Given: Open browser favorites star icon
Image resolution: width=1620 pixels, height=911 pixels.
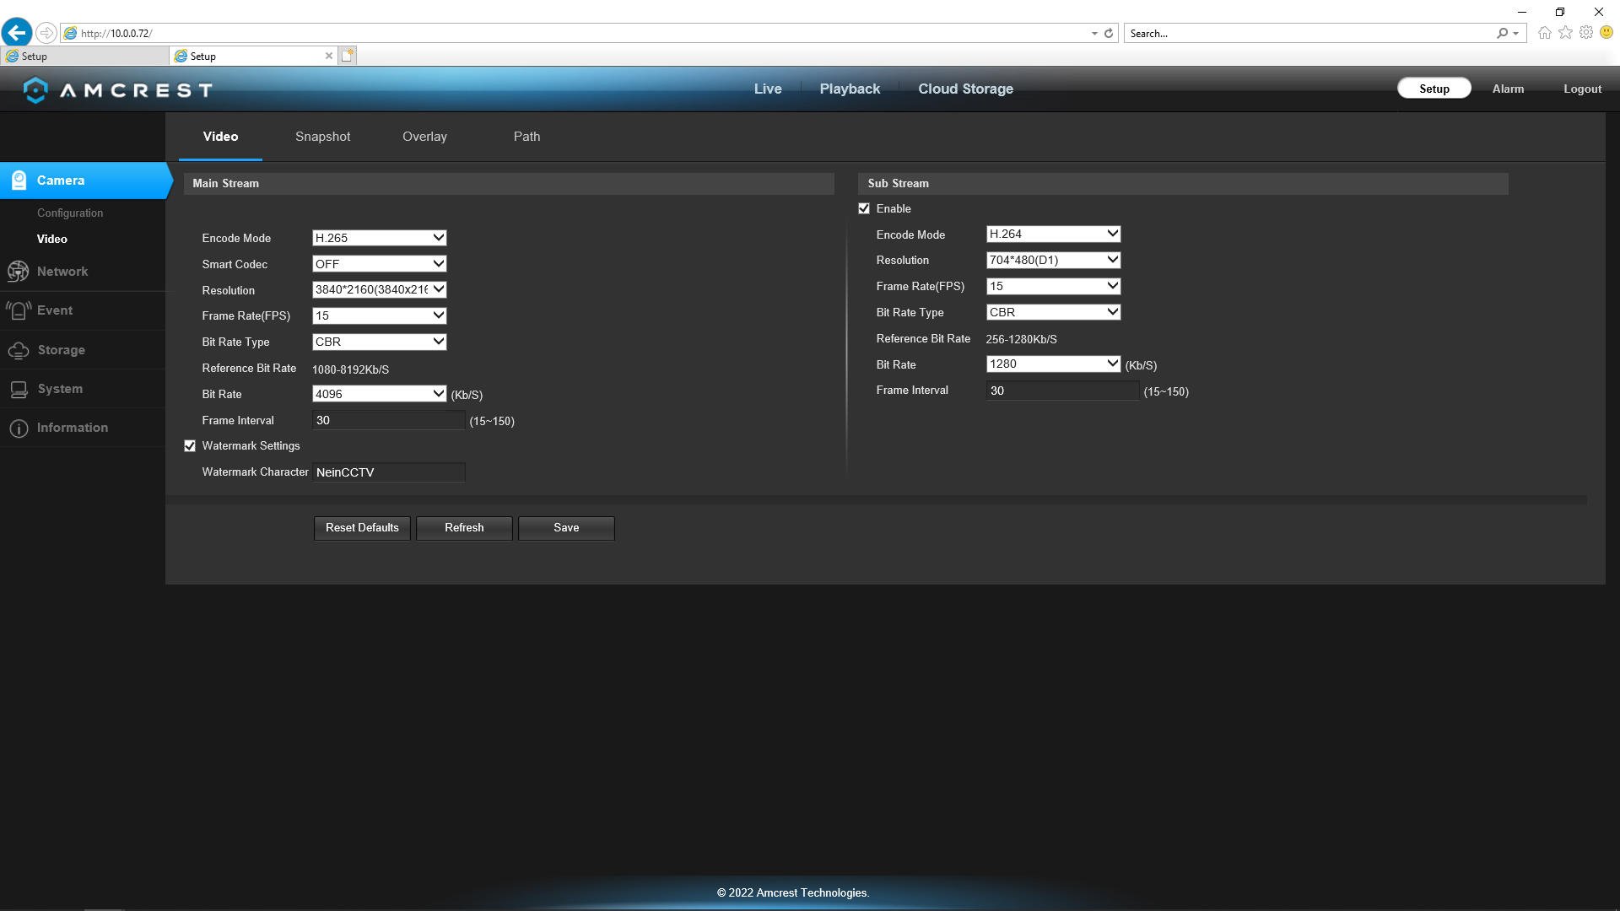Looking at the screenshot, I should pos(1565,33).
